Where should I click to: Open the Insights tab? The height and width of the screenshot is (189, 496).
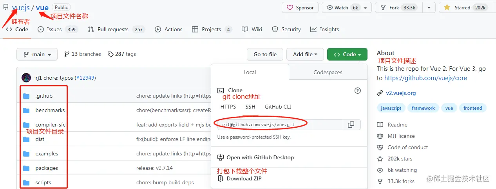click(x=324, y=29)
